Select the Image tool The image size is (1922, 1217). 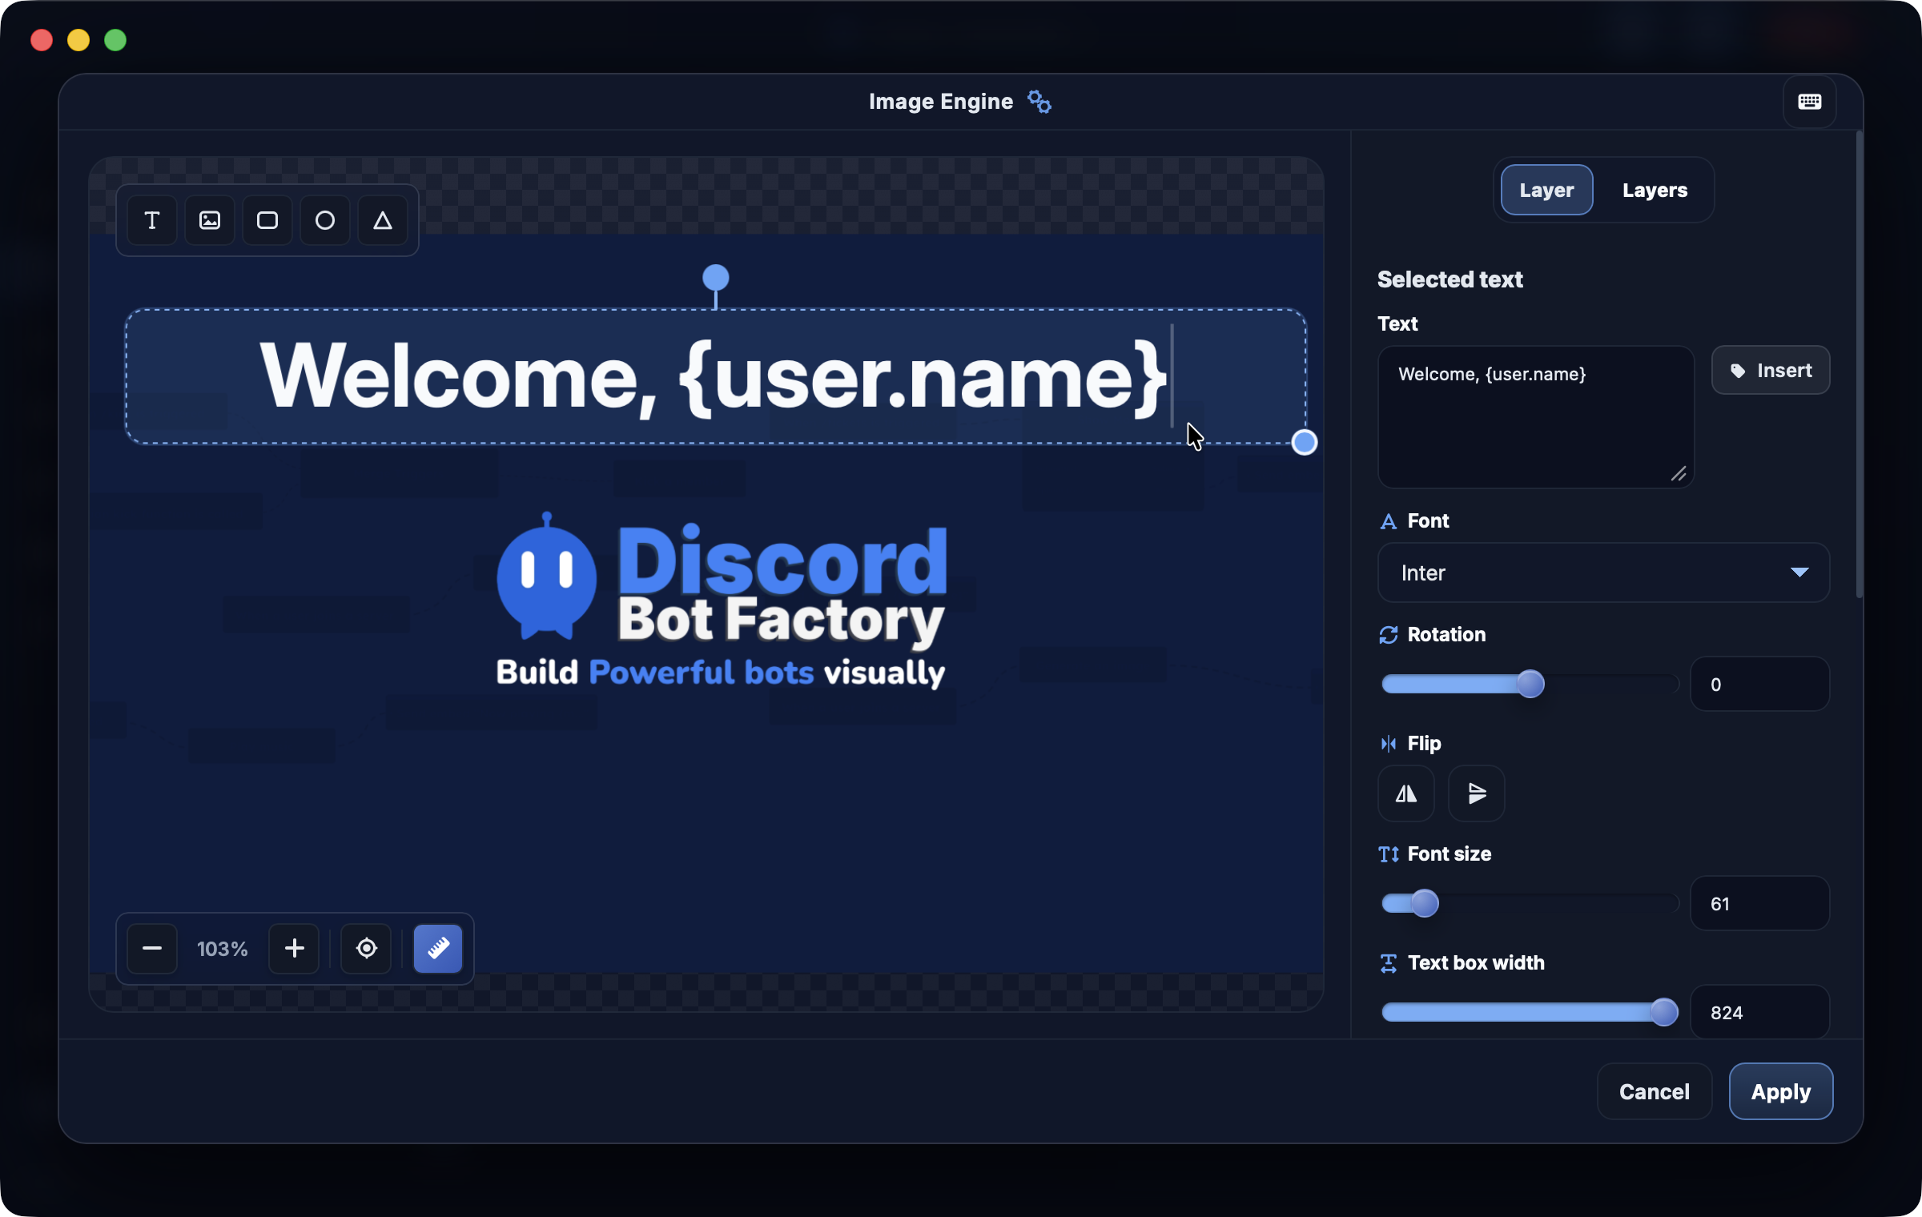[x=210, y=220]
